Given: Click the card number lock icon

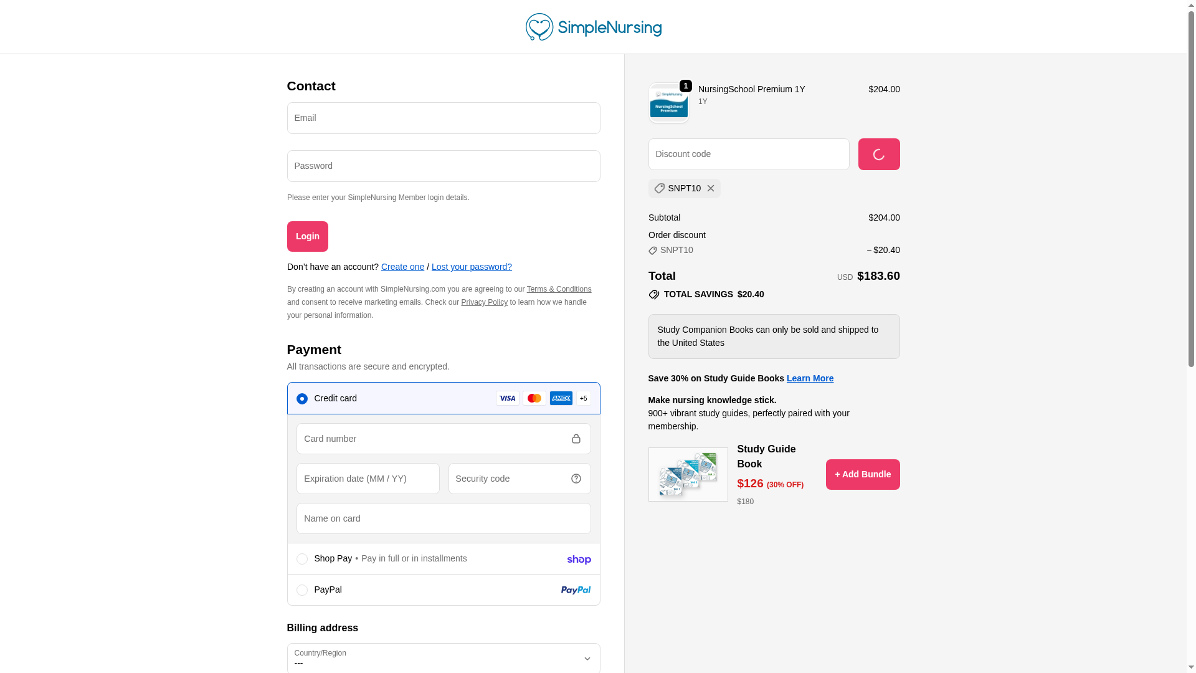Looking at the screenshot, I should point(576,439).
